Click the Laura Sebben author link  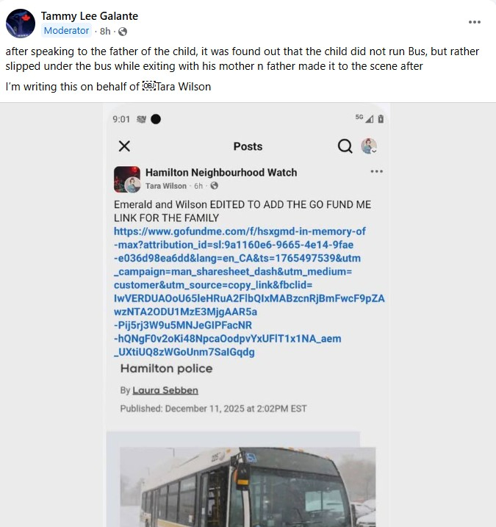point(165,390)
